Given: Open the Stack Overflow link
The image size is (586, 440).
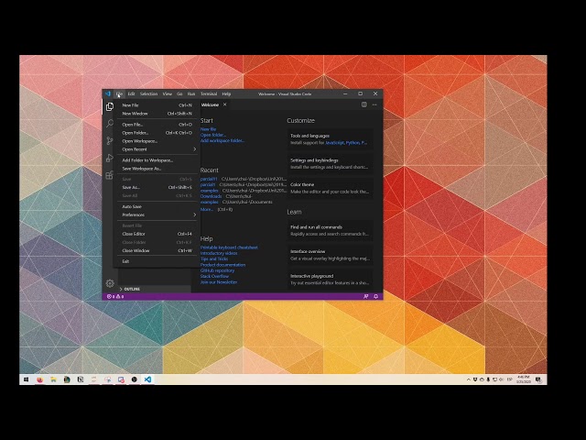Looking at the screenshot, I should (214, 276).
